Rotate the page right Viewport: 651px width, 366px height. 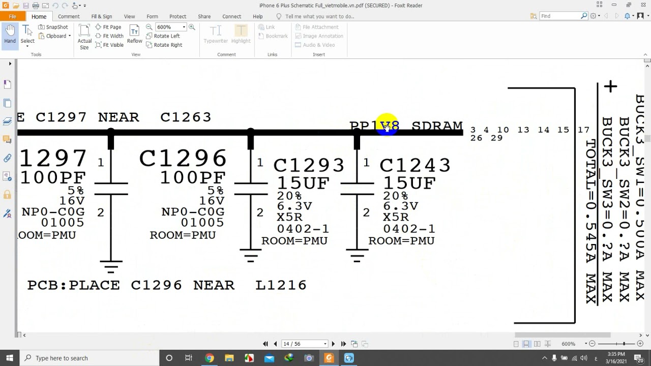(164, 45)
